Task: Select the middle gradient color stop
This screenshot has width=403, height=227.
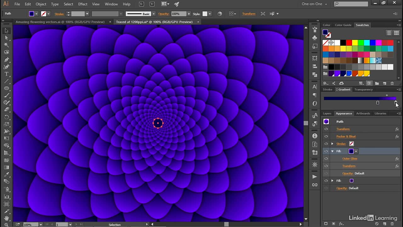Action: [x=377, y=103]
